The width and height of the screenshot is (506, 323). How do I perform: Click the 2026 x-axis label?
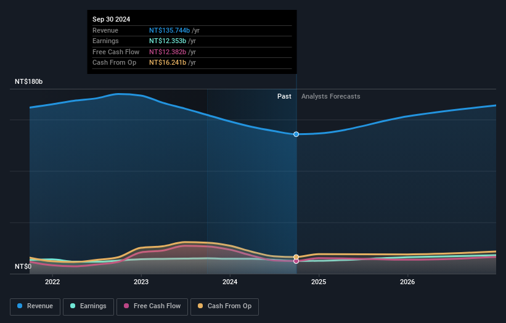click(407, 282)
